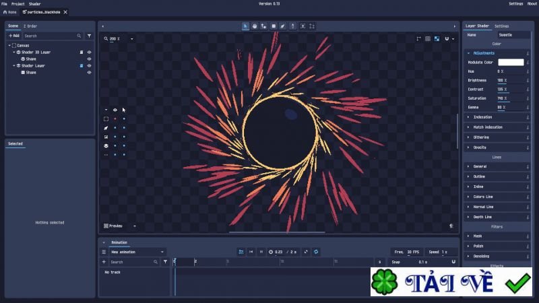Open the Shader menu

[x=34, y=3]
